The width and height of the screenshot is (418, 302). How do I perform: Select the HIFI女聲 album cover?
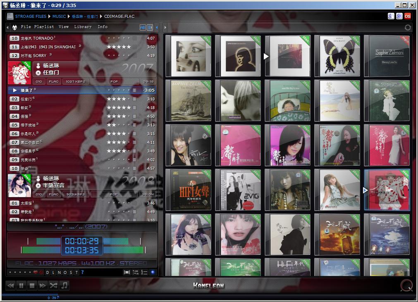coord(189,190)
